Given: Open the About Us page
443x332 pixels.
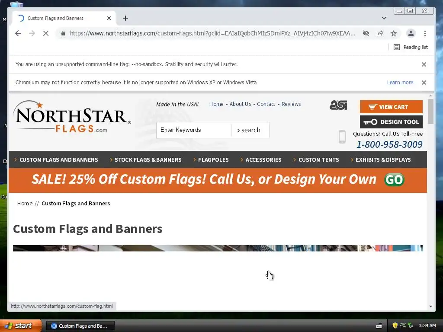Looking at the screenshot, I should coord(240,104).
